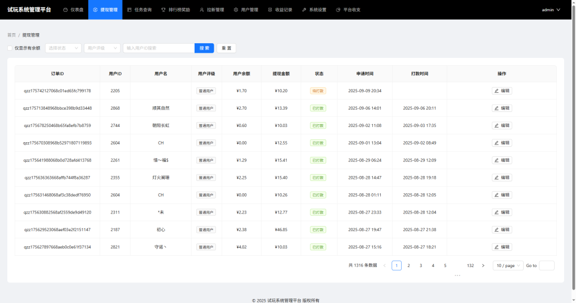
Task: Click the 任务查询 menu icon
Action: pos(129,10)
